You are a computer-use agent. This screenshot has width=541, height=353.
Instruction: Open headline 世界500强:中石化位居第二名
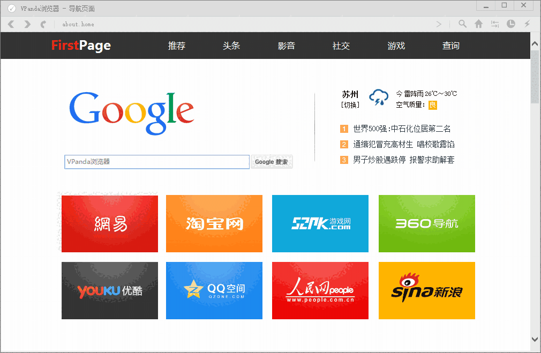point(402,129)
